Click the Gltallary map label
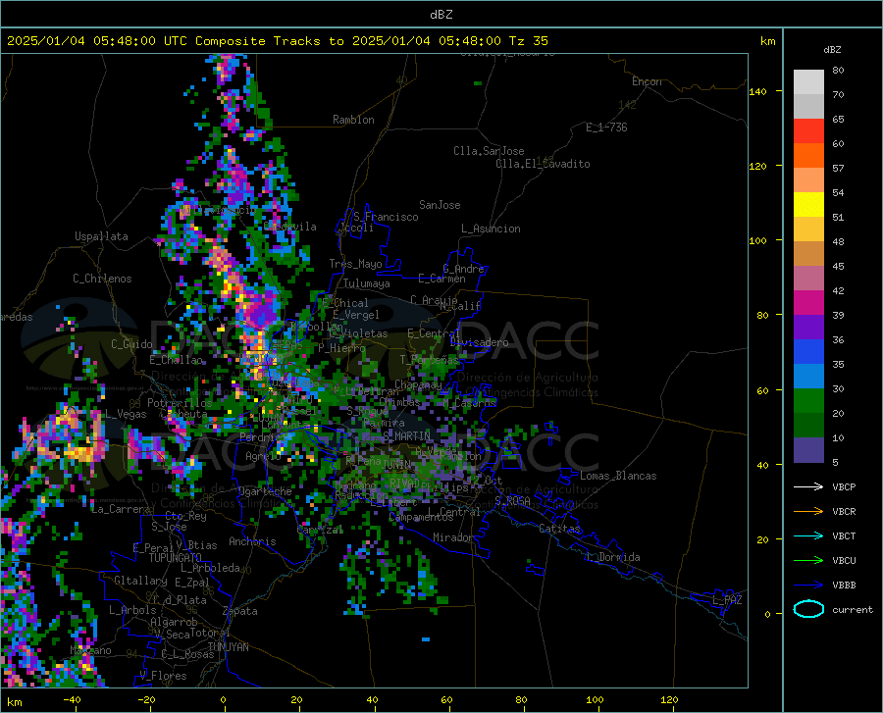 [x=140, y=581]
